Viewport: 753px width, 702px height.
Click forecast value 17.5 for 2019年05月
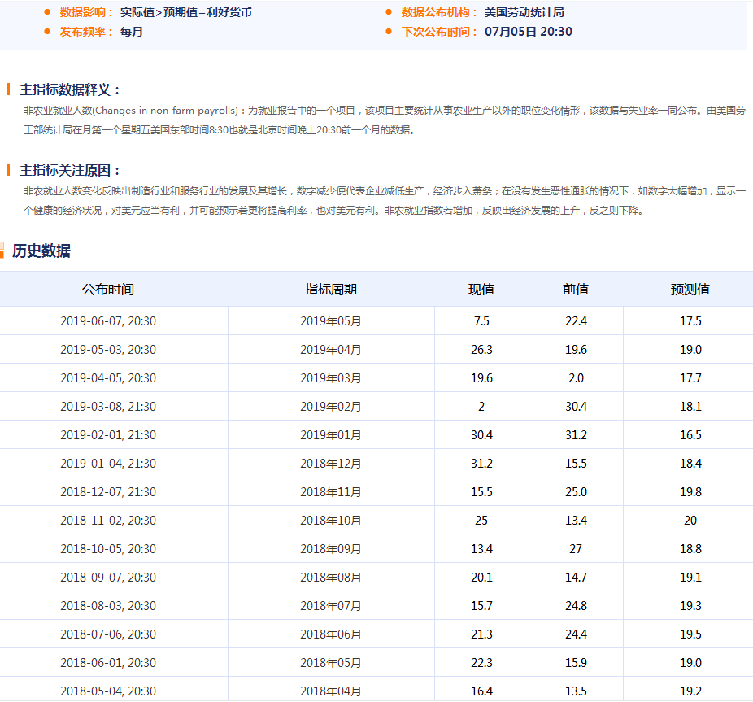point(690,321)
